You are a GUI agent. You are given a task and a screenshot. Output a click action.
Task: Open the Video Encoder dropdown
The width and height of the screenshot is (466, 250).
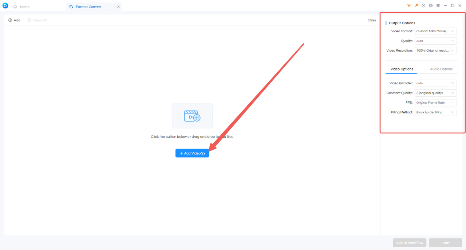(x=436, y=83)
